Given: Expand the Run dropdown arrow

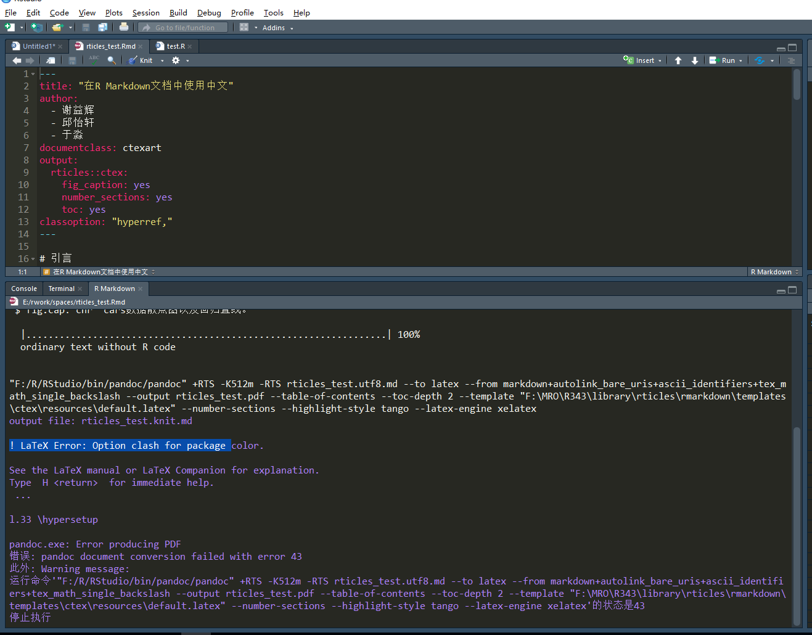Looking at the screenshot, I should click(x=740, y=61).
